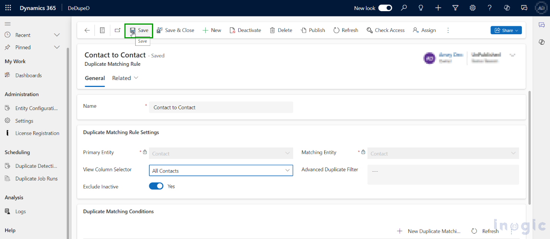Screen dimensions: 550x239
Task: Open the Matching Entity dropdown
Action: click(x=443, y=154)
